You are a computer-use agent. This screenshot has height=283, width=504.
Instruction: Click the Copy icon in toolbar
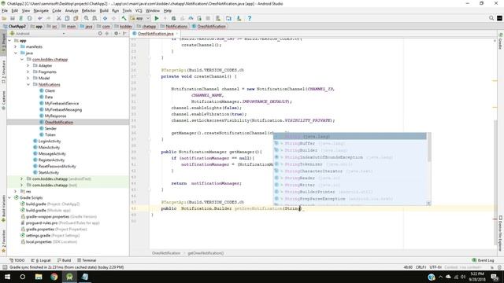point(67,18)
